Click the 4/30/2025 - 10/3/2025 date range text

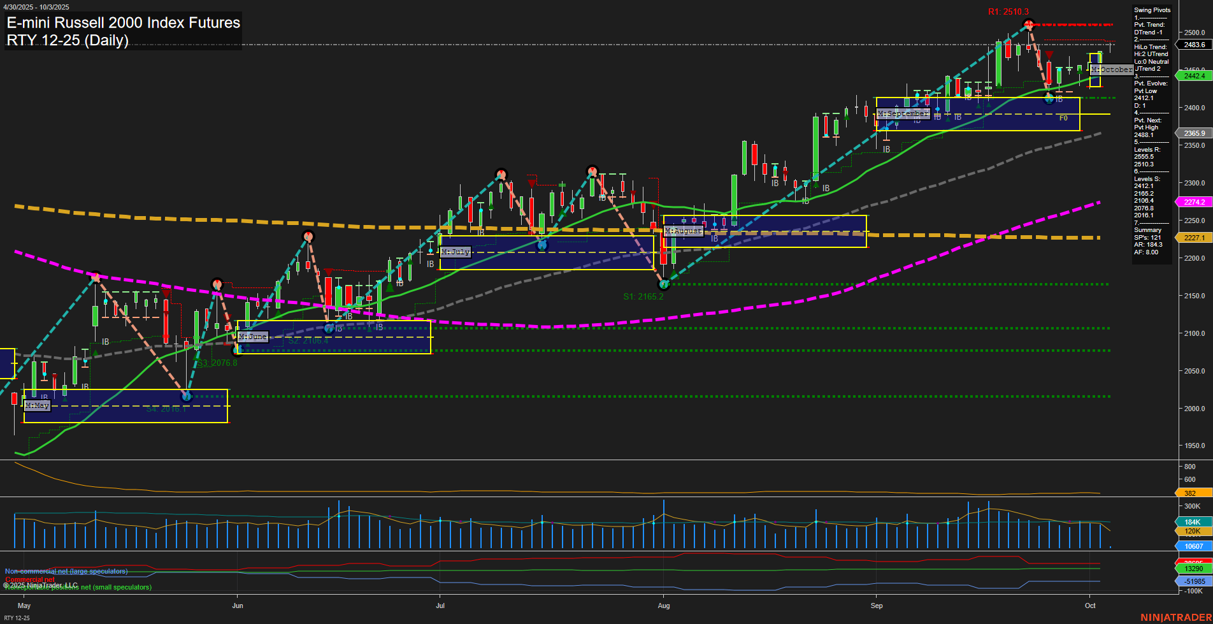tap(36, 7)
